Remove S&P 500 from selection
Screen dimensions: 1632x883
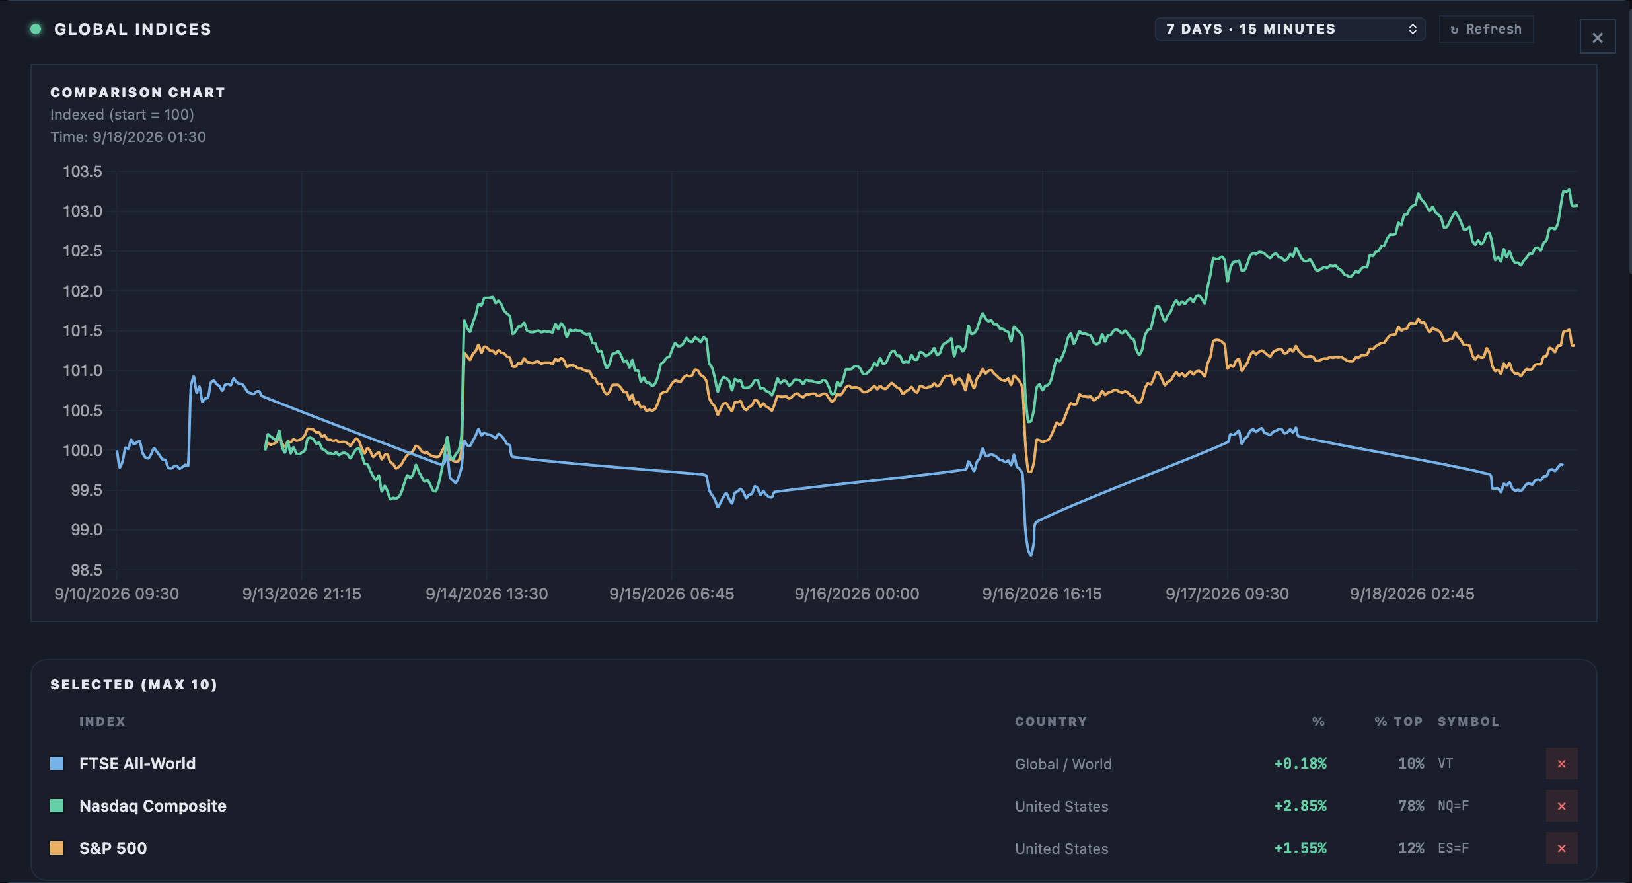click(x=1561, y=849)
